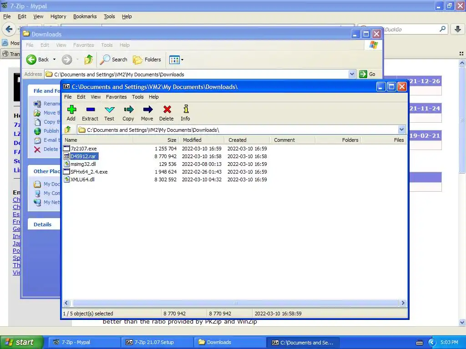The image size is (466, 349).
Task: Click the 7z2107.exe file icon
Action: [x=66, y=149]
